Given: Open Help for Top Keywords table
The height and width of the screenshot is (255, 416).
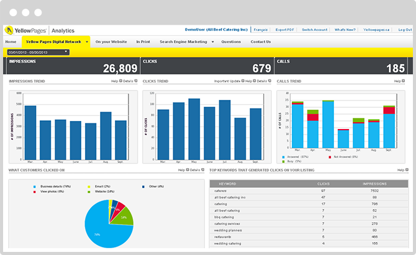Looking at the screenshot, I should (x=401, y=169).
